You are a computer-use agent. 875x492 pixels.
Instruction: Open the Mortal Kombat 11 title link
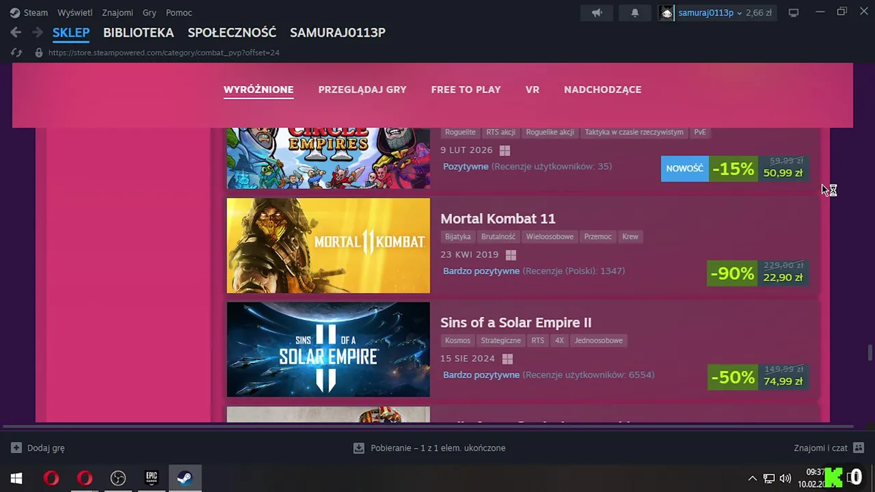(498, 219)
